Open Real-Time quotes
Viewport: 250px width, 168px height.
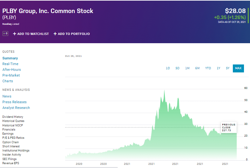pos(10,64)
